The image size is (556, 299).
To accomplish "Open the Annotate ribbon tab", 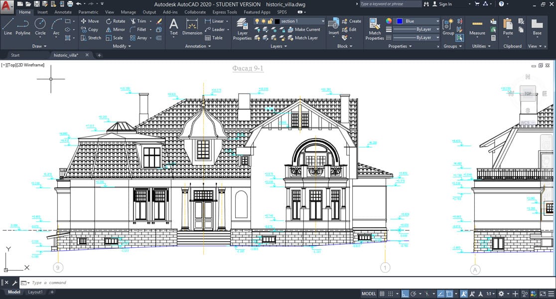I will click(x=63, y=12).
